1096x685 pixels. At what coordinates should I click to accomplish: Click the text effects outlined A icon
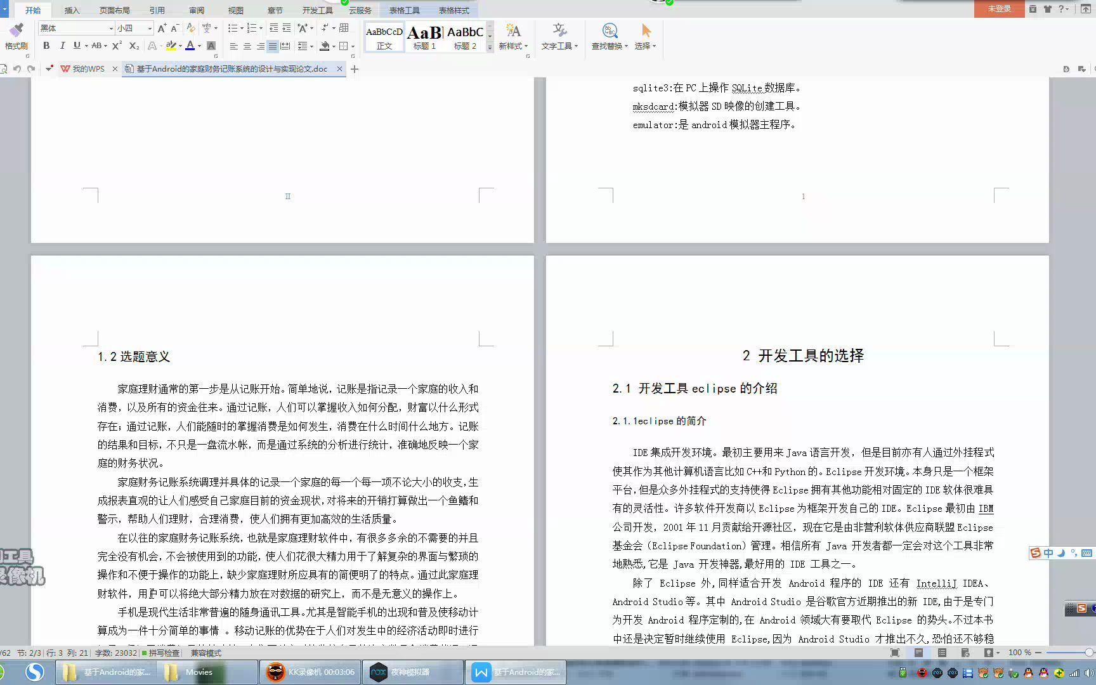[x=152, y=46]
